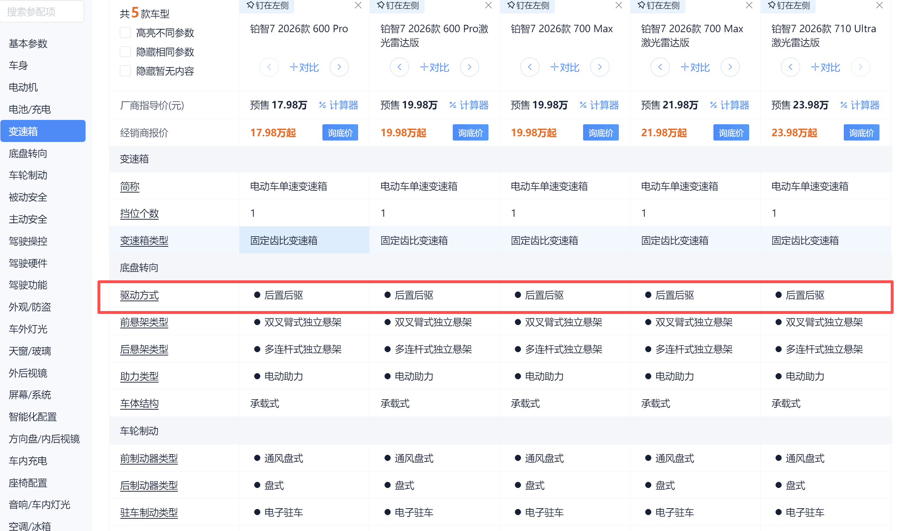Jump to 电池/充电 section in sidebar
This screenshot has width=912, height=531.
(30, 109)
